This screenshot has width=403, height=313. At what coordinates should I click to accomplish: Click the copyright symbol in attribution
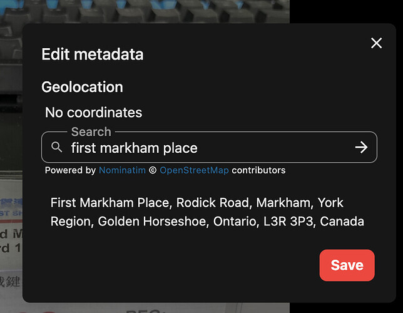pyautogui.click(x=153, y=170)
